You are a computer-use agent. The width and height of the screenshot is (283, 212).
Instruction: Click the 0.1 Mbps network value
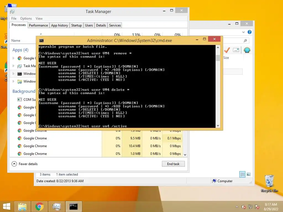click(174, 138)
